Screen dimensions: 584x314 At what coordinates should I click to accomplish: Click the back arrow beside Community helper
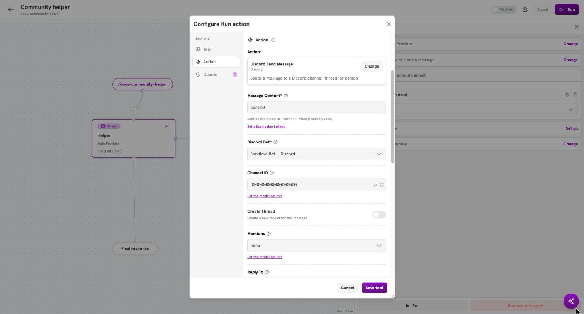(11, 10)
